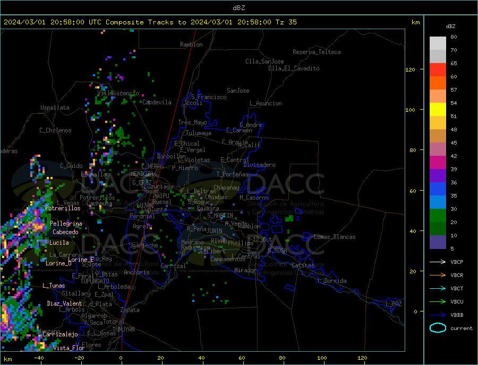
Task: Click the magenta 39 dBZ color swatch
Action: (438, 163)
